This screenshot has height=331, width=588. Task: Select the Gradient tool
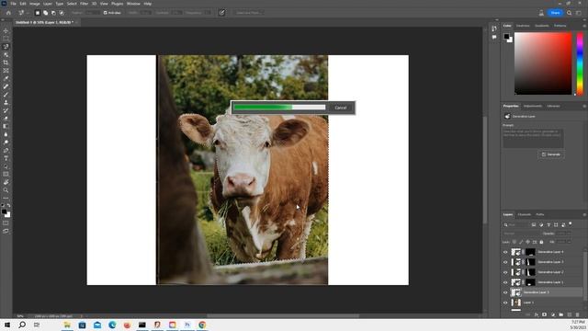6,126
